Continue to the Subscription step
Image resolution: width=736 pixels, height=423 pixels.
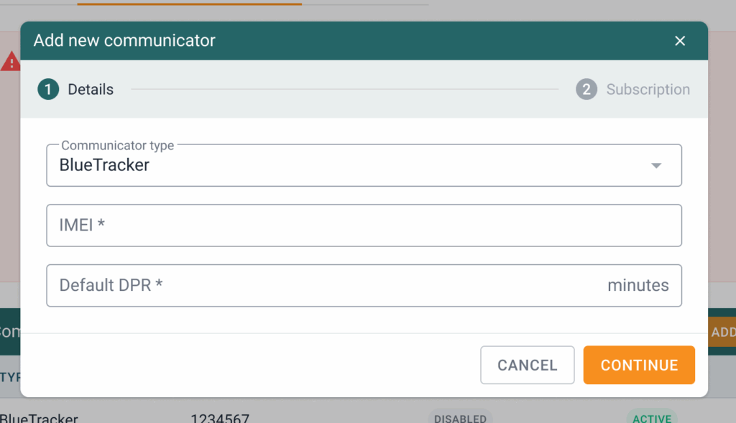pos(639,365)
